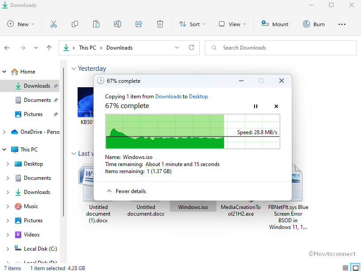
Task: Select FBNetFlt.sys Blue Screen Error file
Action: pos(288,217)
